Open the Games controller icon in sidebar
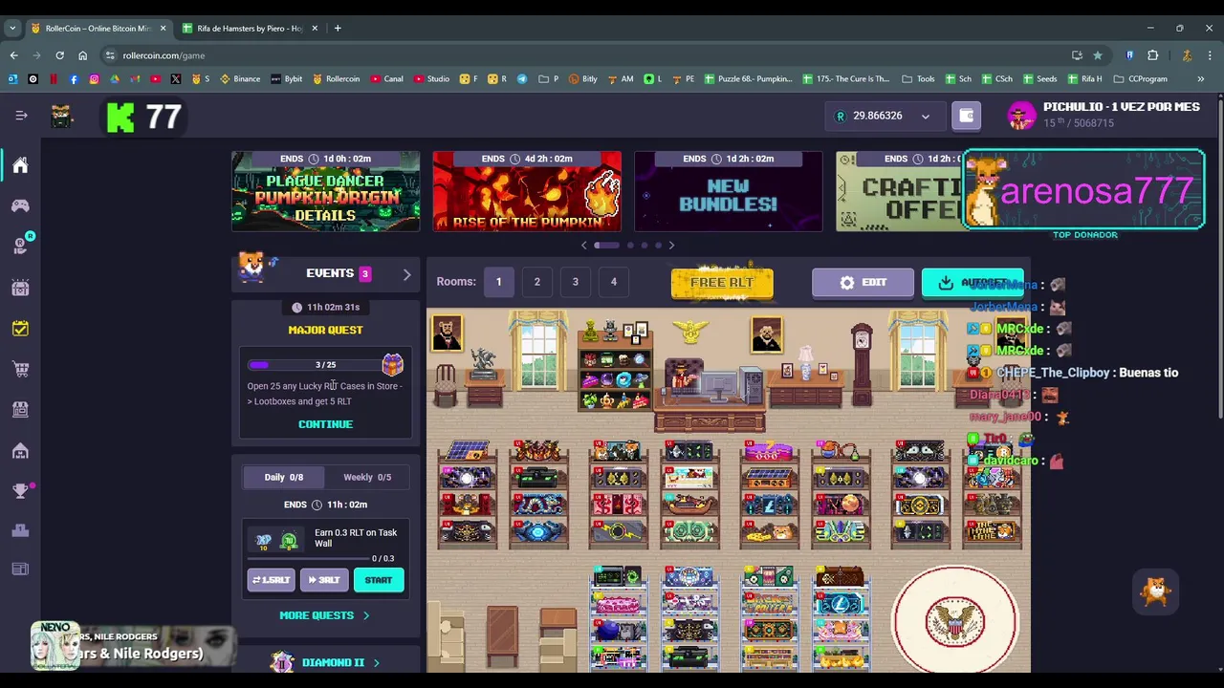 click(20, 205)
